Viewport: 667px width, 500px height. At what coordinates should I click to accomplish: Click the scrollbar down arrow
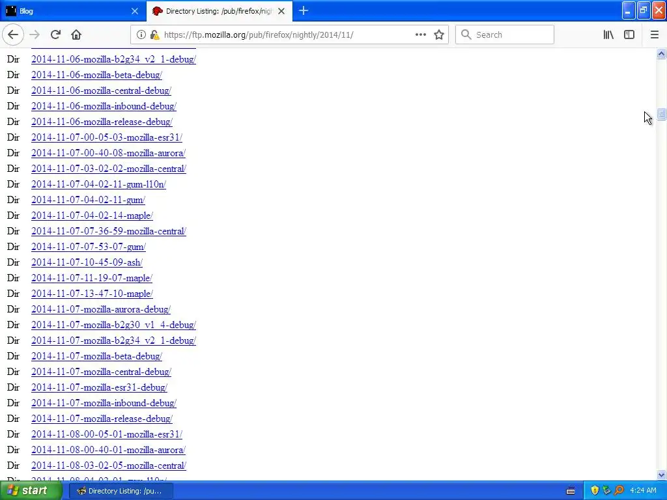662,475
